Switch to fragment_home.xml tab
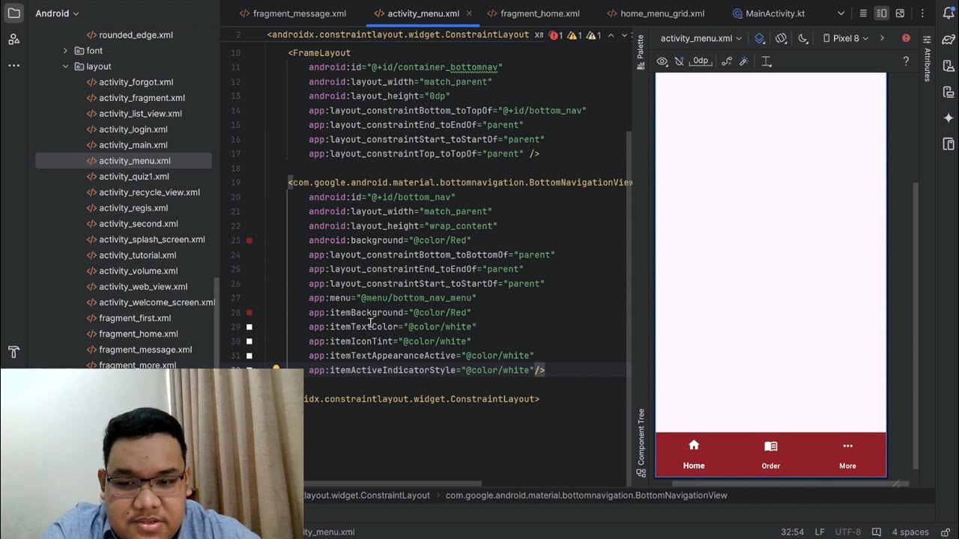 pyautogui.click(x=533, y=13)
